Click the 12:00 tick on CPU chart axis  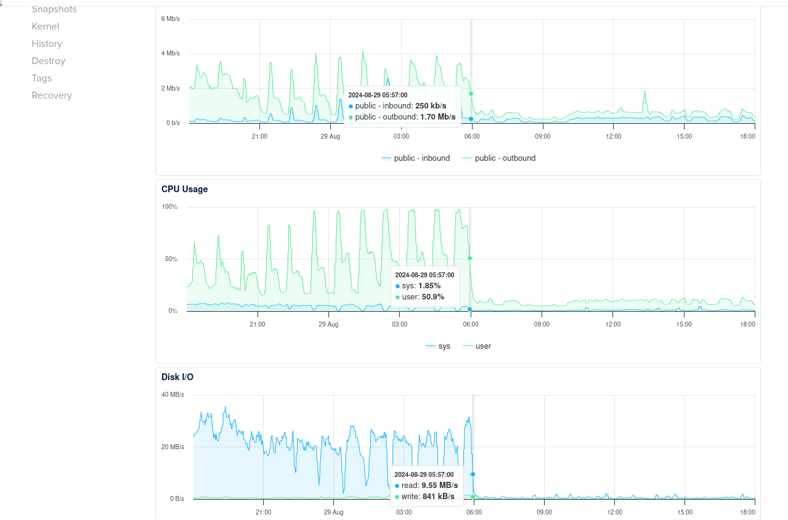pyautogui.click(x=612, y=324)
